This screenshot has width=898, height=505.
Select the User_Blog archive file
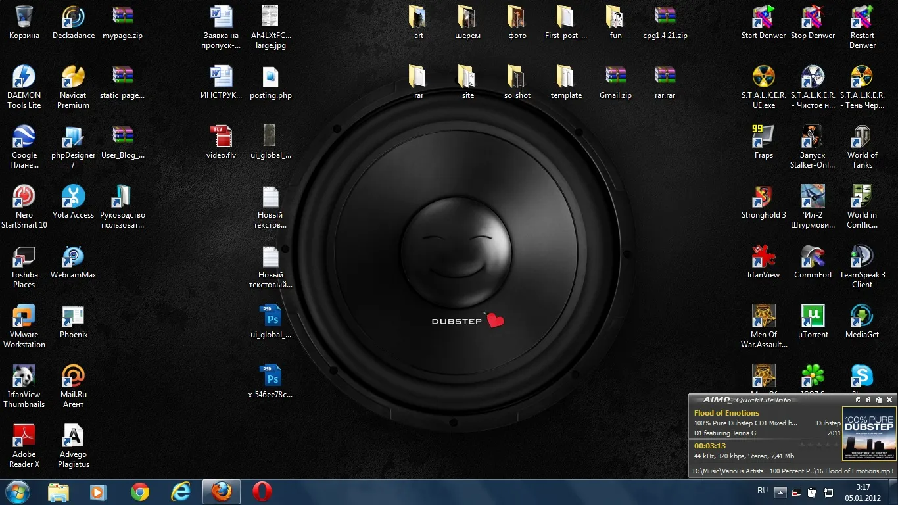coord(123,142)
